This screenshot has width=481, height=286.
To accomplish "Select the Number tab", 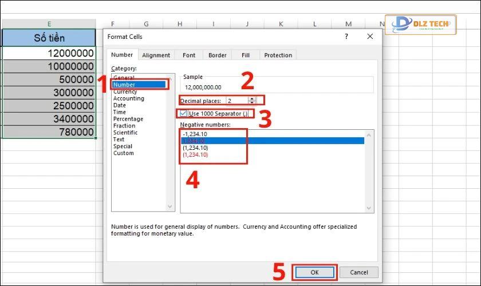I will tap(122, 54).
